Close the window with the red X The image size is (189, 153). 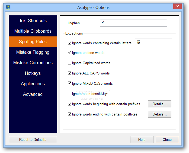point(177,6)
